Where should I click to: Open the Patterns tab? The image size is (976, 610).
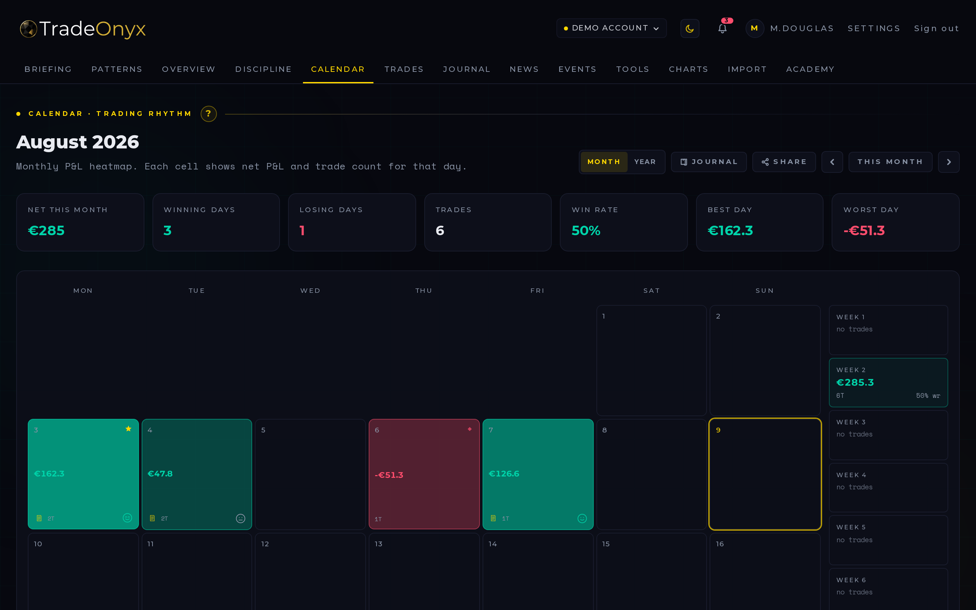[117, 69]
